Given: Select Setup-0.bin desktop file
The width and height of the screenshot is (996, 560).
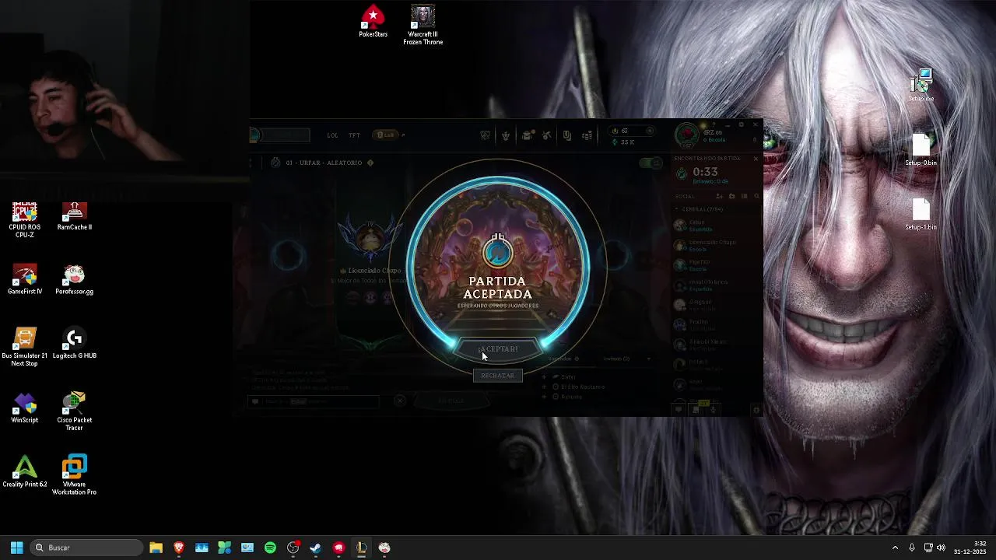Looking at the screenshot, I should coord(921,151).
